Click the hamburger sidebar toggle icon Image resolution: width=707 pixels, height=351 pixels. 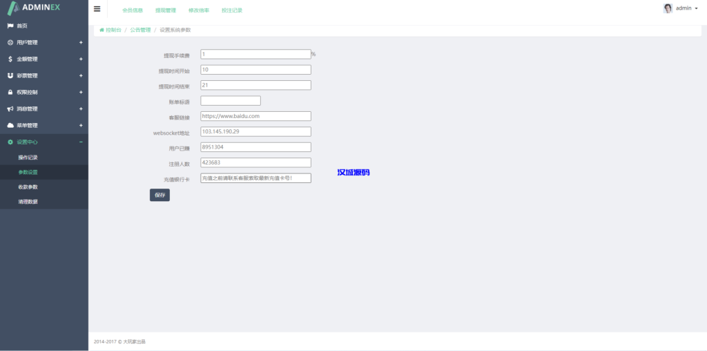(x=97, y=10)
